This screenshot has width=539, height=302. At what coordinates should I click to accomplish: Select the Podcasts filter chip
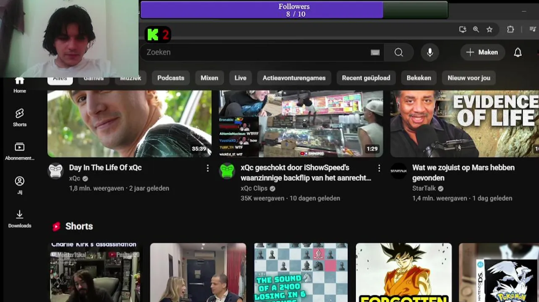pyautogui.click(x=171, y=78)
